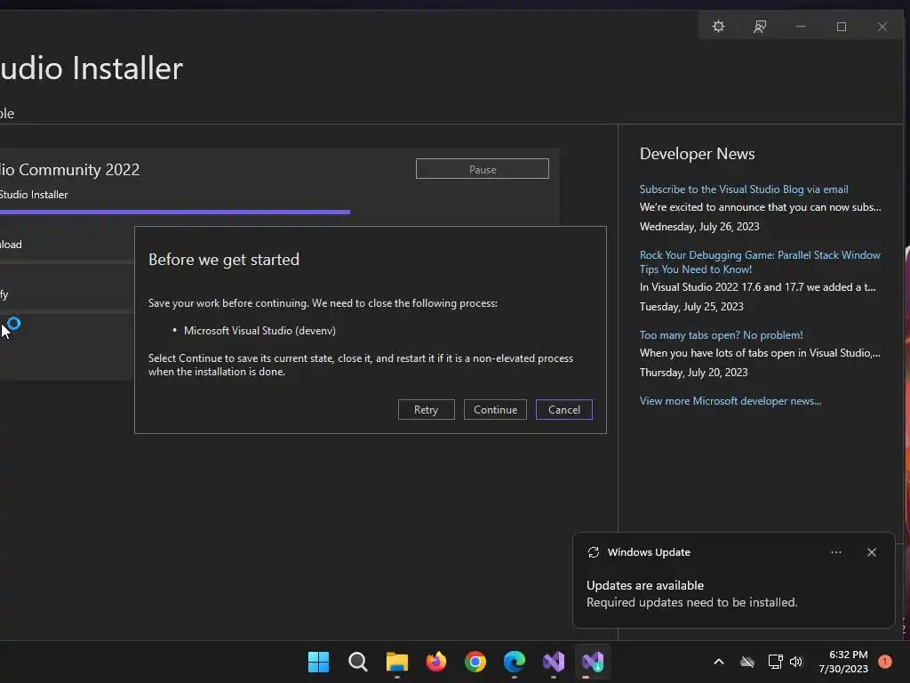Open the volume speaker tray icon
This screenshot has width=910, height=683.
point(796,662)
